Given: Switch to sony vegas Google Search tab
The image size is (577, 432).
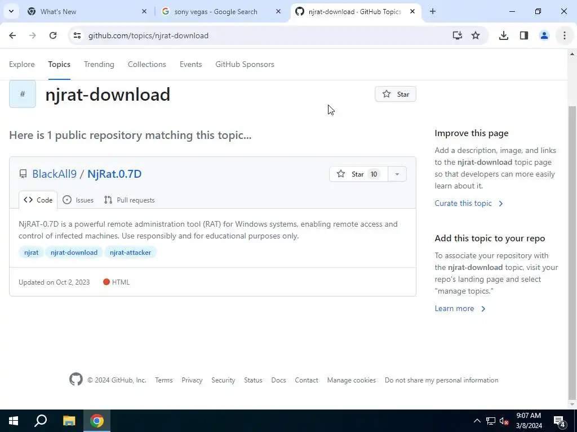Looking at the screenshot, I should click(221, 11).
